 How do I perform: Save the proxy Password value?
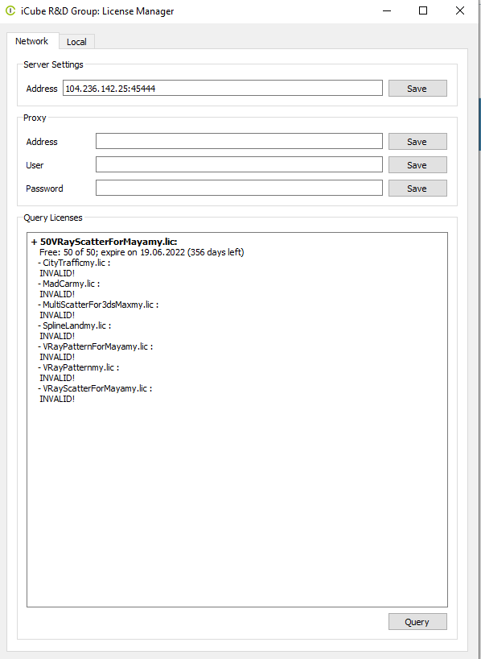point(417,189)
